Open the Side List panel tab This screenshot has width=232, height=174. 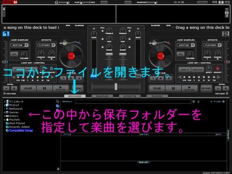point(144,162)
